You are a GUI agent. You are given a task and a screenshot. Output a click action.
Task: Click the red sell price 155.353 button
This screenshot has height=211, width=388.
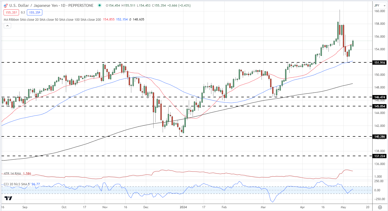coord(11,12)
